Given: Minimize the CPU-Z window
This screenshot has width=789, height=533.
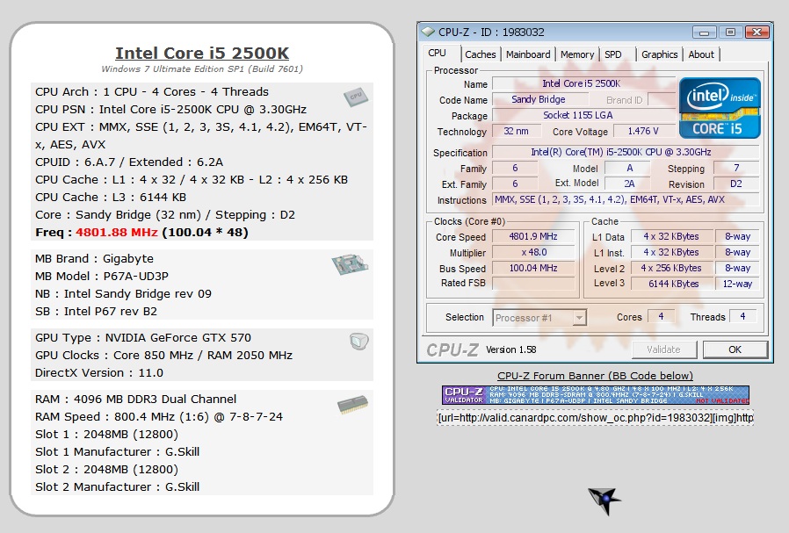Looking at the screenshot, I should coord(704,32).
